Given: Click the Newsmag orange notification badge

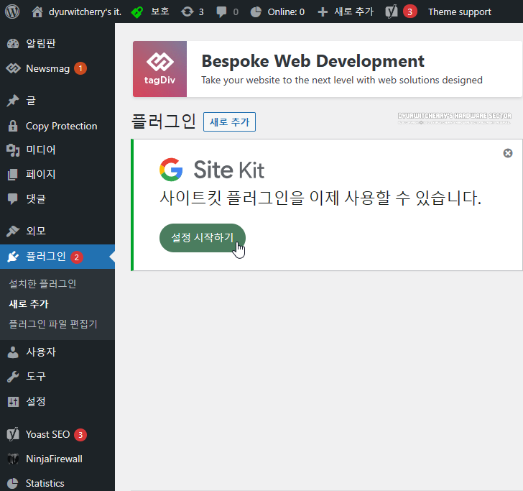Looking at the screenshot, I should (x=80, y=68).
